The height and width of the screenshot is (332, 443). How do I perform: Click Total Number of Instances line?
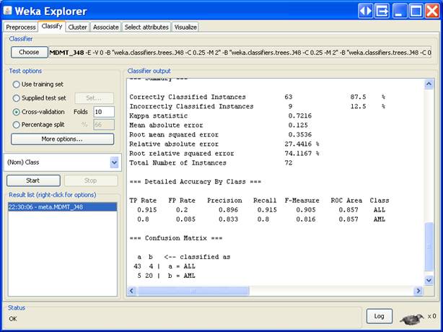[x=211, y=163]
